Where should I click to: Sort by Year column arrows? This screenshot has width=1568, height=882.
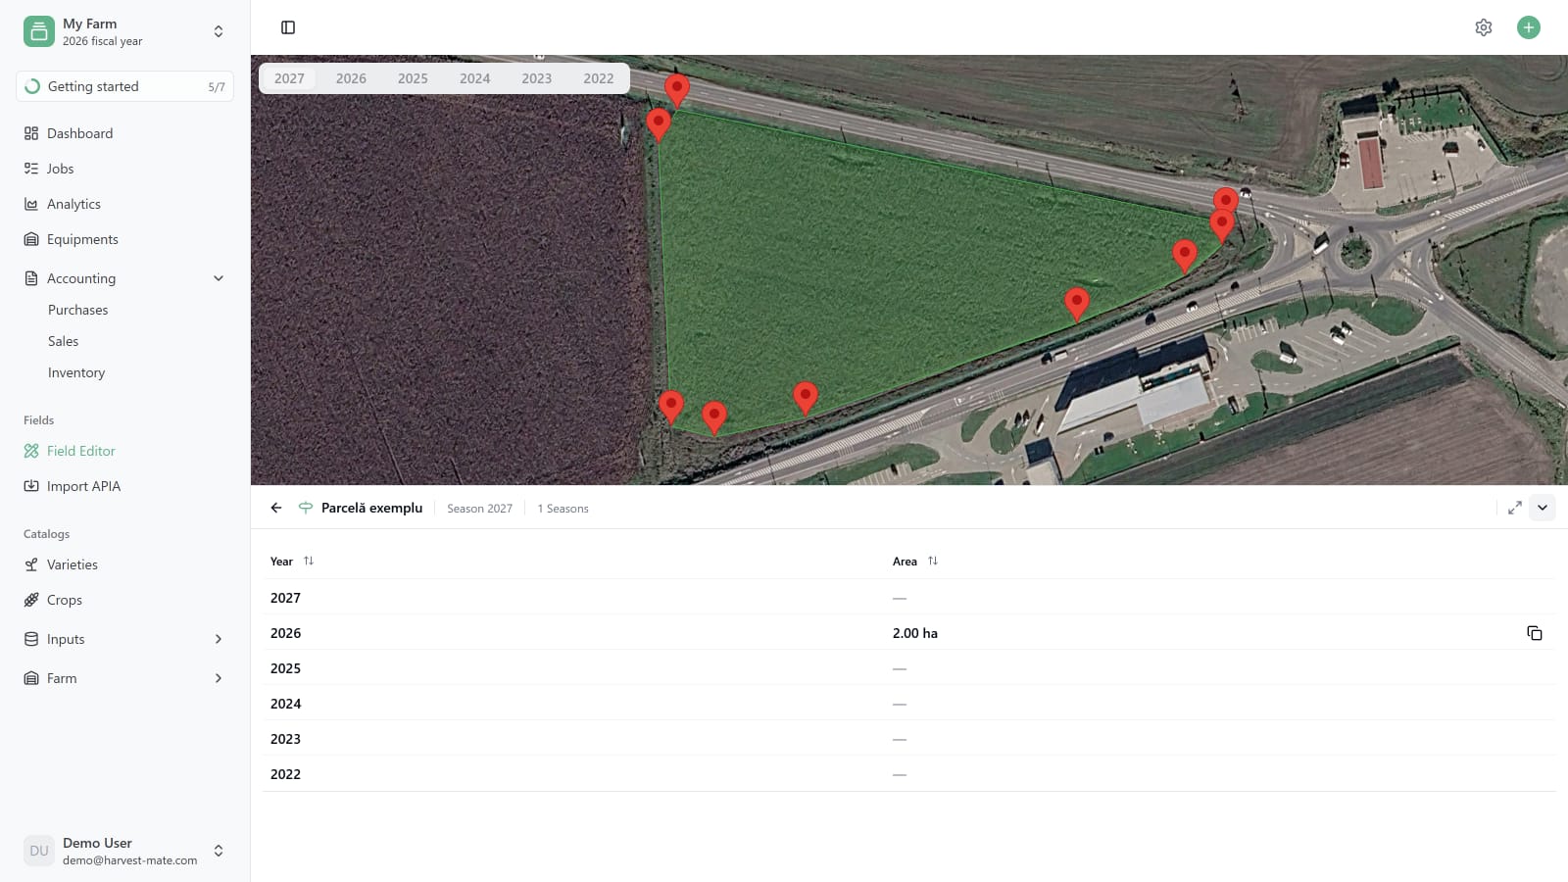[x=309, y=561]
